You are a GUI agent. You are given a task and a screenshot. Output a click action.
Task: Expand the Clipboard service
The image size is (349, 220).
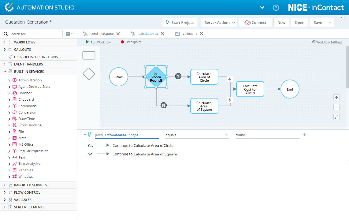(x=9, y=100)
